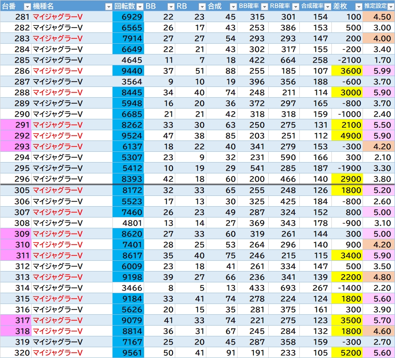Screen dimensions: 395x358
Task: Select RB count 51 in row 286
Action: click(190, 71)
